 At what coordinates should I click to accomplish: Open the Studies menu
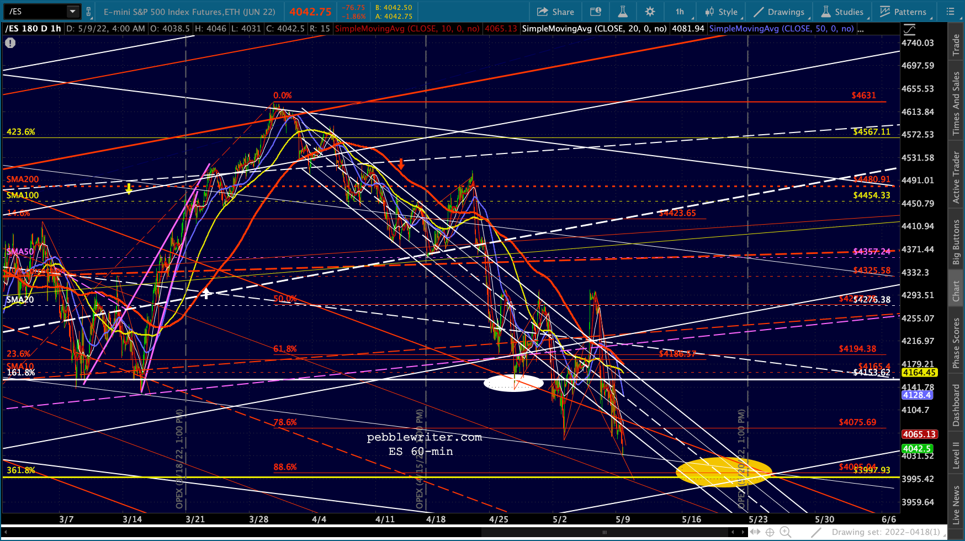[x=842, y=12]
